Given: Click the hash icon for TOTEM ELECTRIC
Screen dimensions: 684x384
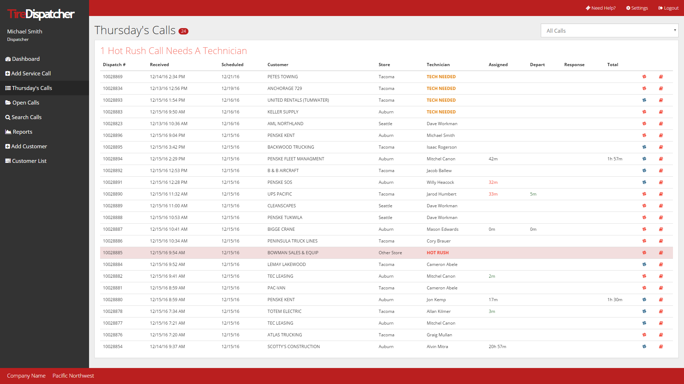Looking at the screenshot, I should (x=644, y=311).
